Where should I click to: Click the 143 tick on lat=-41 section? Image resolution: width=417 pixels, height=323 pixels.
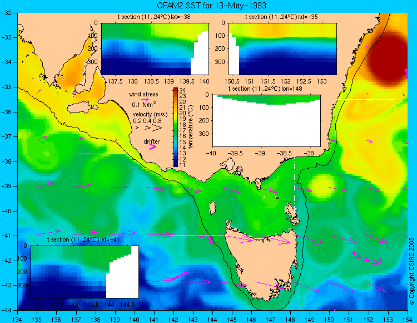click(x=73, y=305)
